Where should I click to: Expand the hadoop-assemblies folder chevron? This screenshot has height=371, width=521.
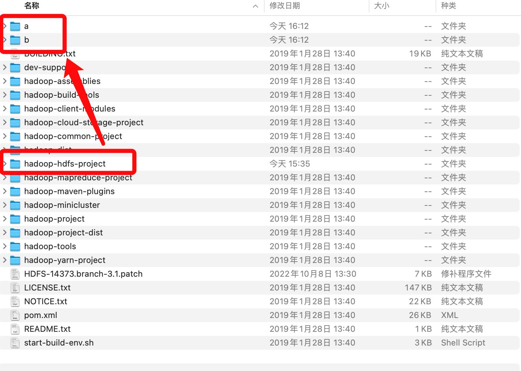point(5,81)
